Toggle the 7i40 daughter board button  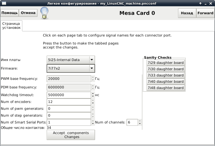[x=165, y=82]
